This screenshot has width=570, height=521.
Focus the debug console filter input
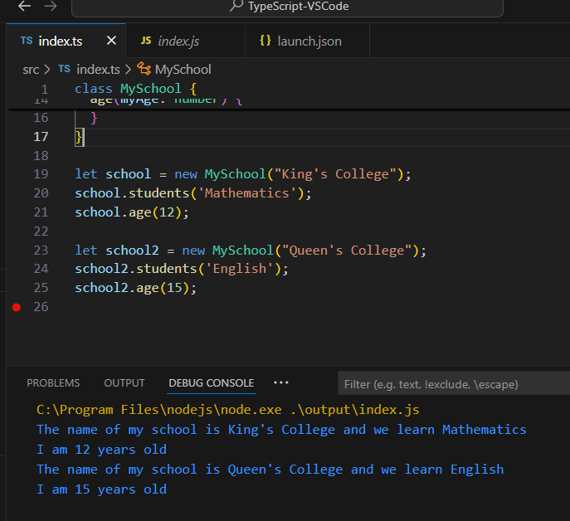click(x=454, y=384)
